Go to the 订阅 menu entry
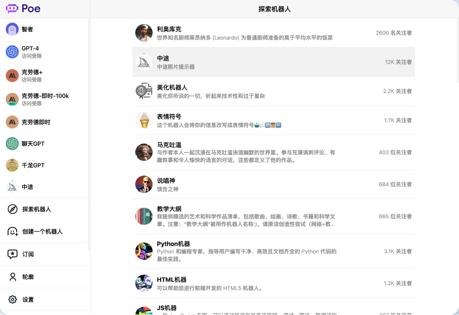459x315 pixels. (44, 254)
